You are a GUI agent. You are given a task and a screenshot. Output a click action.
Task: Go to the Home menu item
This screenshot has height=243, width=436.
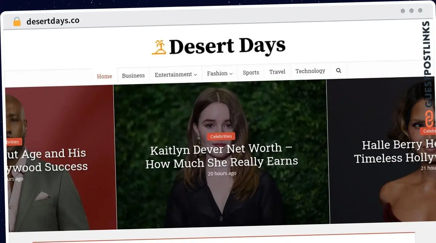(104, 76)
